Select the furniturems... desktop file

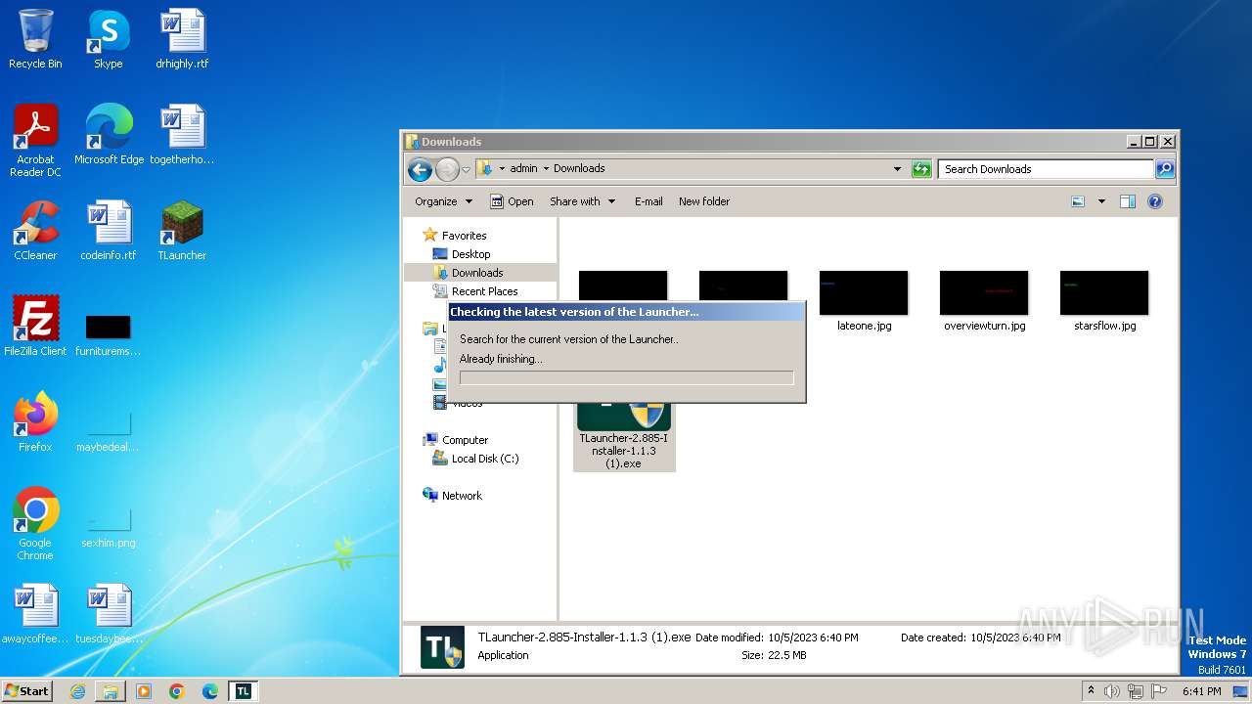click(x=109, y=334)
